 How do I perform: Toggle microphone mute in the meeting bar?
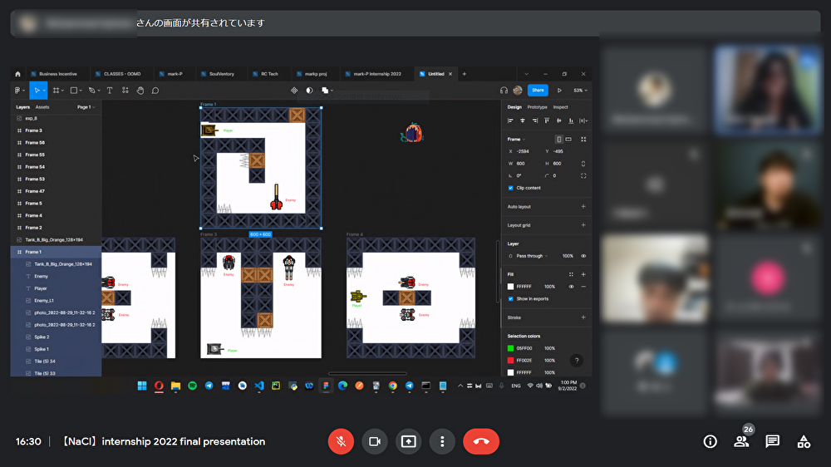(341, 441)
